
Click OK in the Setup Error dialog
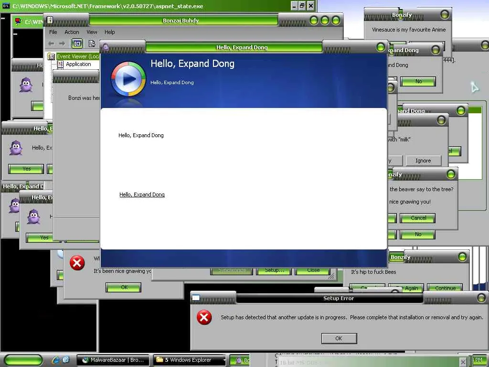tap(339, 338)
